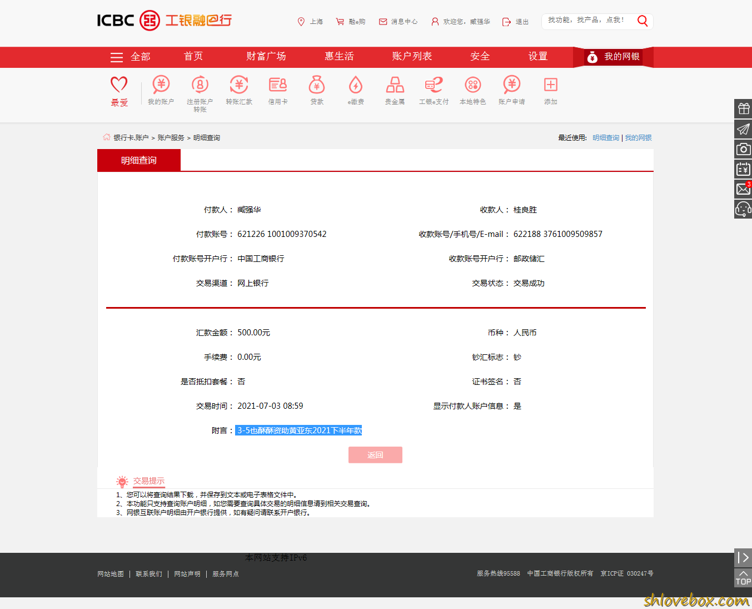
Task: Collapse sidebar with the arrow icon
Action: 743,557
